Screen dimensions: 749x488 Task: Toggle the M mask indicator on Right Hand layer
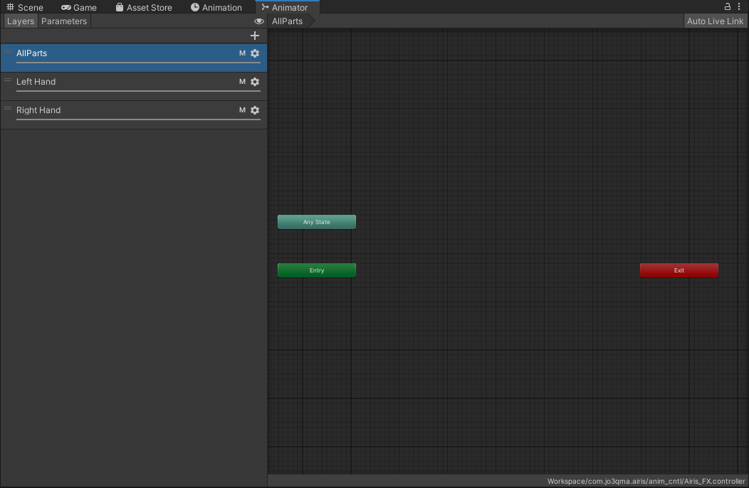[x=242, y=110]
